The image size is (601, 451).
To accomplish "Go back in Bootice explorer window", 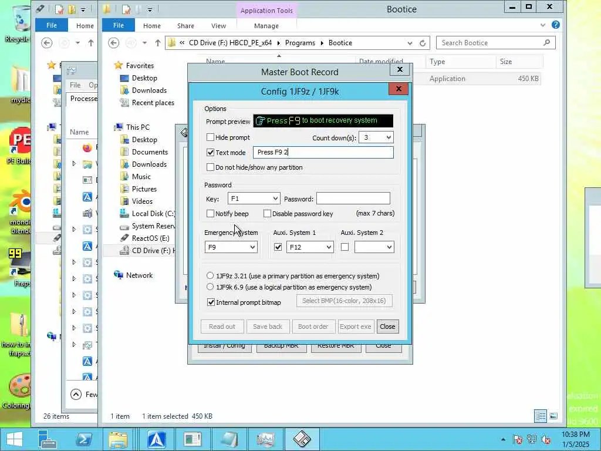I will click(113, 43).
